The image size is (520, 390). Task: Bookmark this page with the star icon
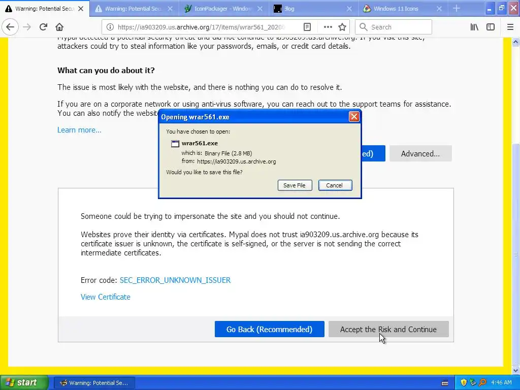pyautogui.click(x=342, y=27)
